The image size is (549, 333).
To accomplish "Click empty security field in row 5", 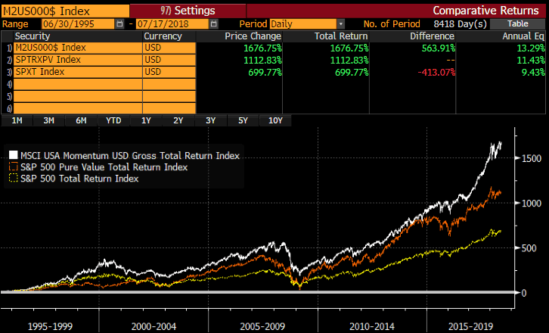I will click(x=78, y=96).
